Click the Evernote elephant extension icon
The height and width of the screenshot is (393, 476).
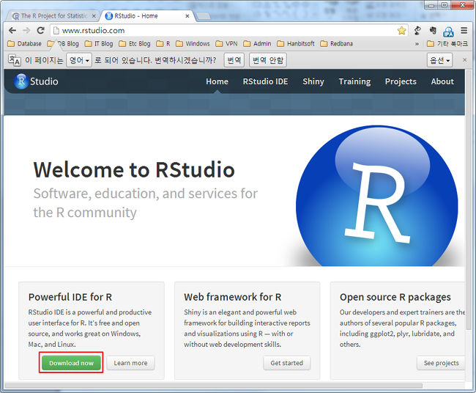pyautogui.click(x=434, y=30)
